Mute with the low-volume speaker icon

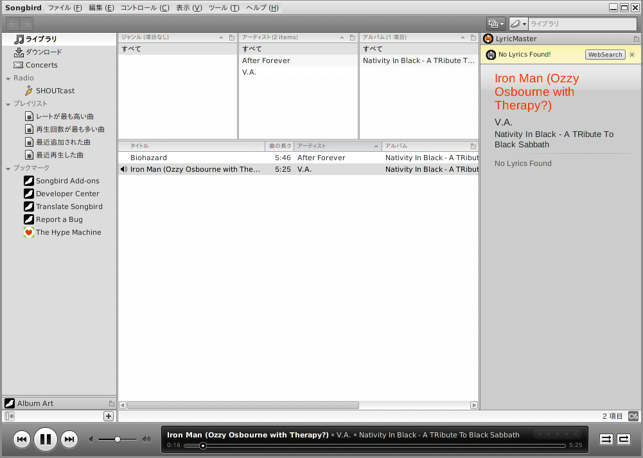coord(91,439)
